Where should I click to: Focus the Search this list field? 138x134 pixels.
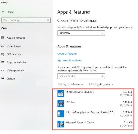pyautogui.click(x=81, y=76)
